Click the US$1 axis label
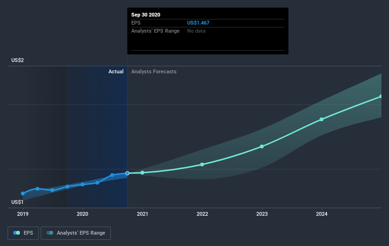This screenshot has height=246, width=389. (18, 202)
